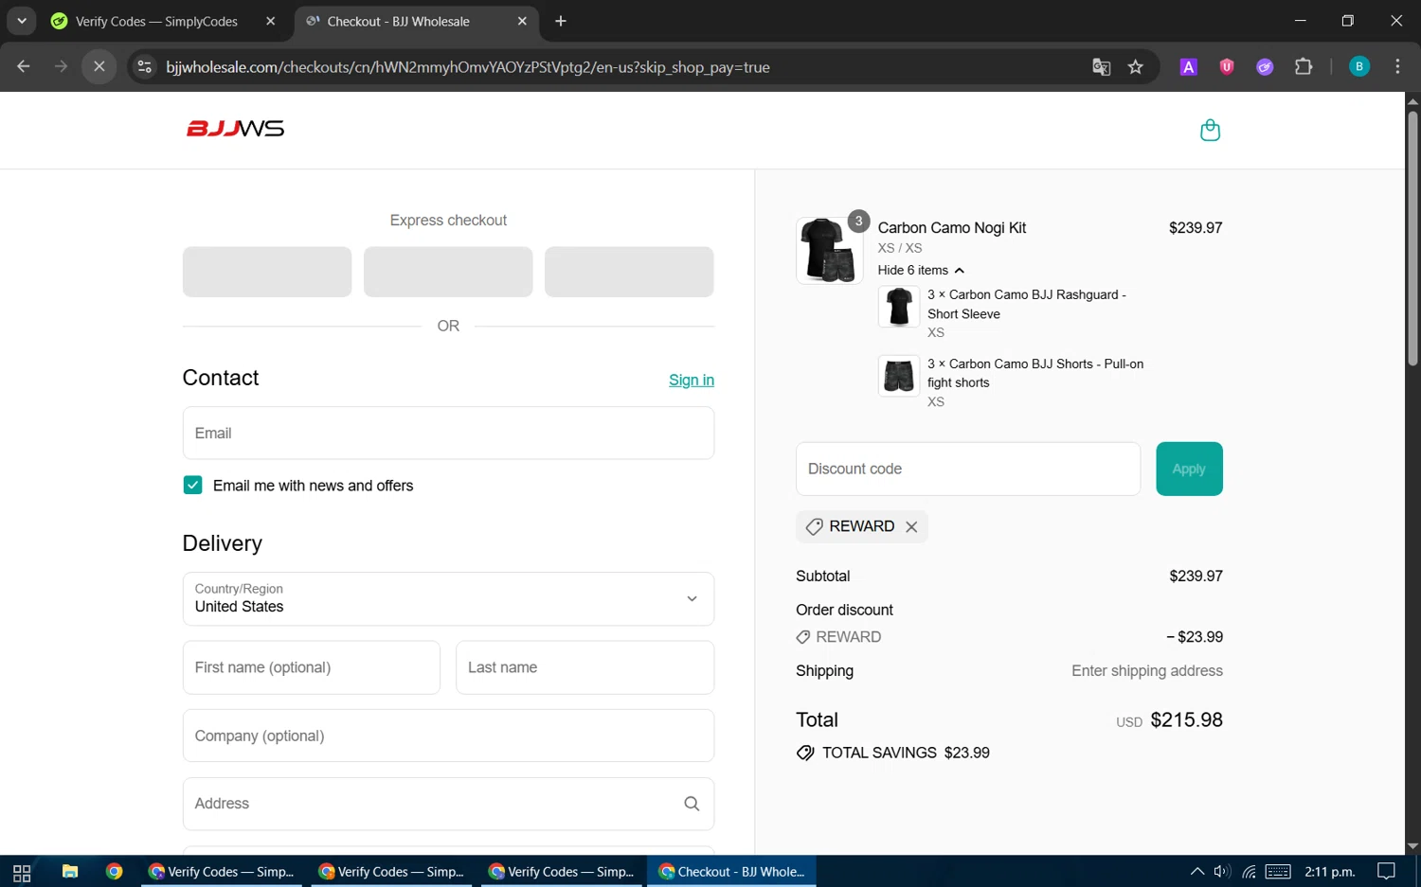The image size is (1421, 887).
Task: Open network Wi-Fi icon in system tray
Action: coord(1249,872)
